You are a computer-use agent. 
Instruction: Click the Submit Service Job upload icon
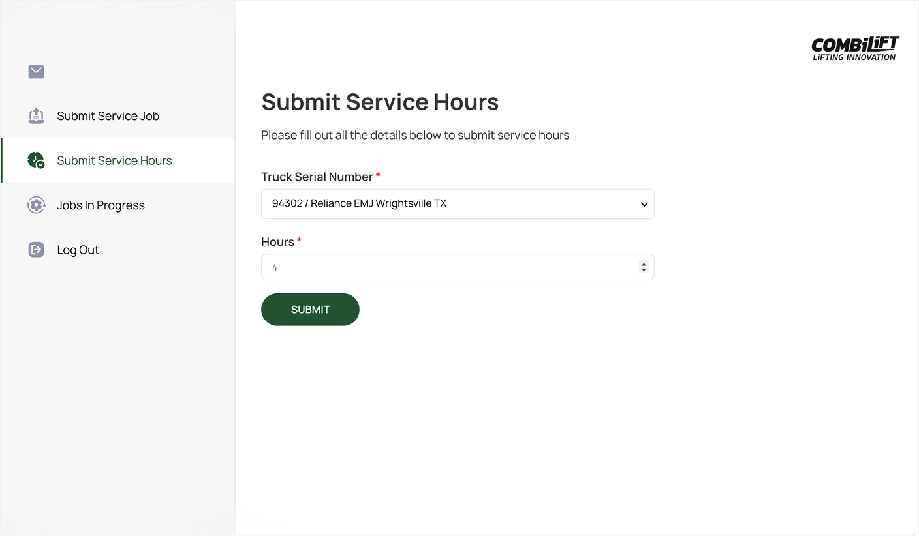tap(36, 116)
